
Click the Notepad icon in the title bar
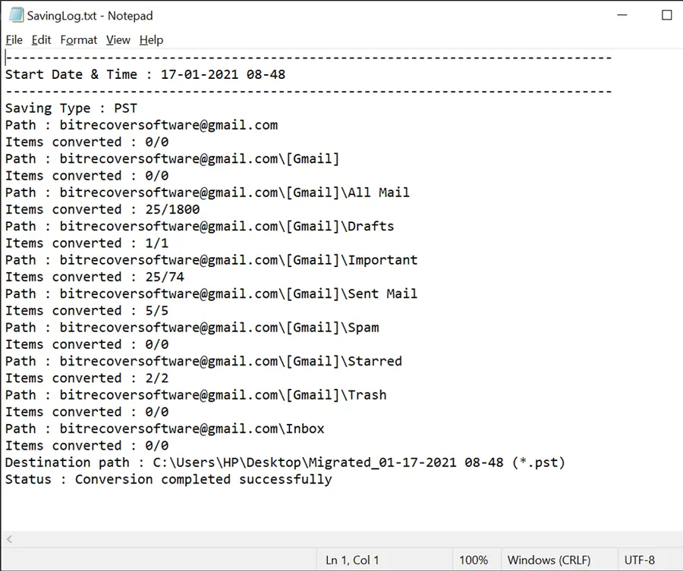(16, 15)
